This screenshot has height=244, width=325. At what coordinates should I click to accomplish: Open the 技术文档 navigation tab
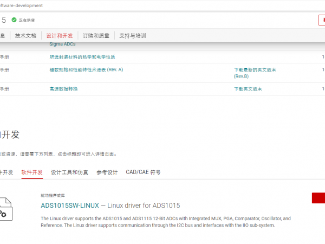pyautogui.click(x=25, y=36)
